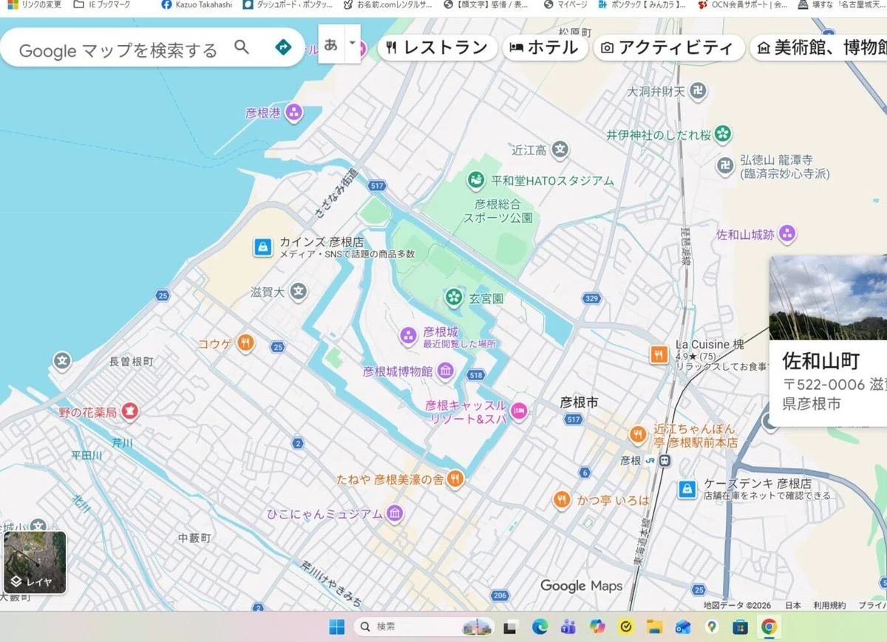Image resolution: width=887 pixels, height=642 pixels.
Task: Open the リンクの変更 bookmark
Action: (x=35, y=4)
